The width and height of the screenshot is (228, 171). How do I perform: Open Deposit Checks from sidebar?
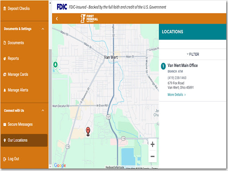point(16,8)
